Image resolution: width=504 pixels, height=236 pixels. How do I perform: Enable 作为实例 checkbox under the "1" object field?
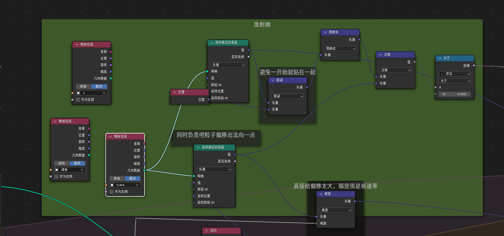pos(78,100)
